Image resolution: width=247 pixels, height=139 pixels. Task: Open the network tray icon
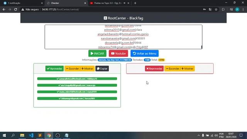point(212,136)
